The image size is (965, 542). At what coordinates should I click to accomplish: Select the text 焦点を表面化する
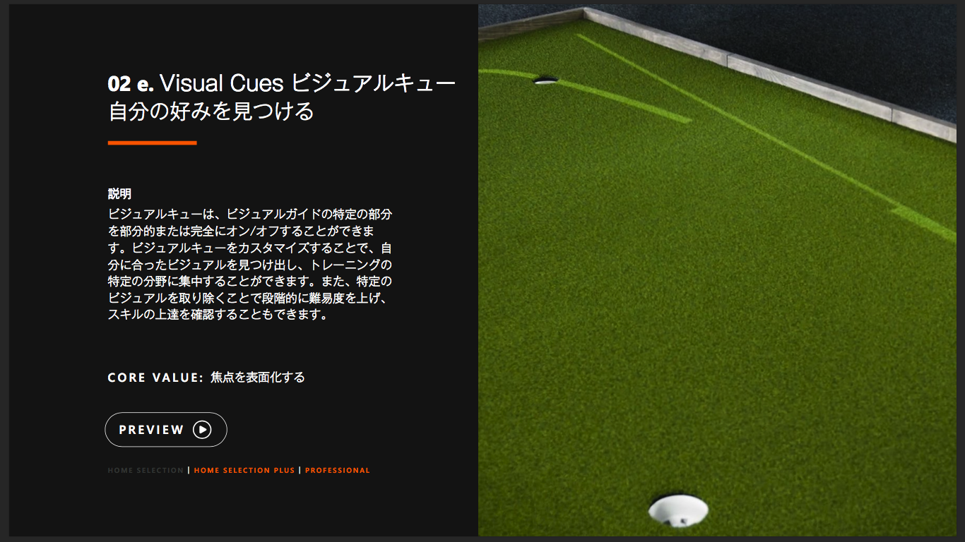[x=258, y=378]
